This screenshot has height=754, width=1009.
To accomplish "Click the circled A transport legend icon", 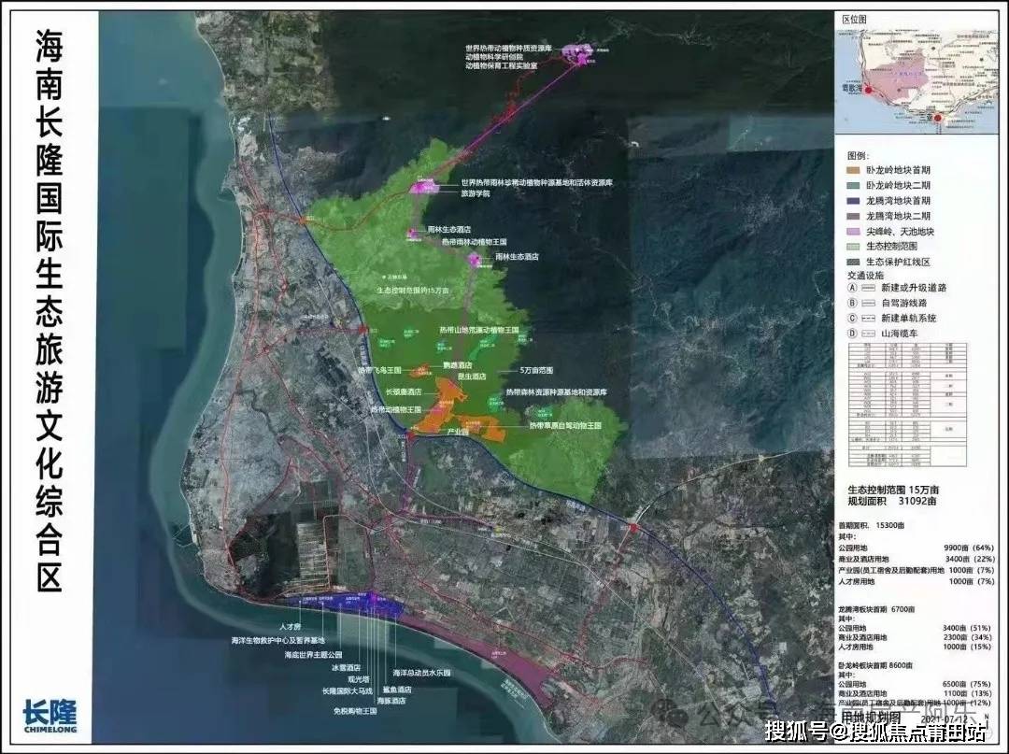I will click(853, 288).
